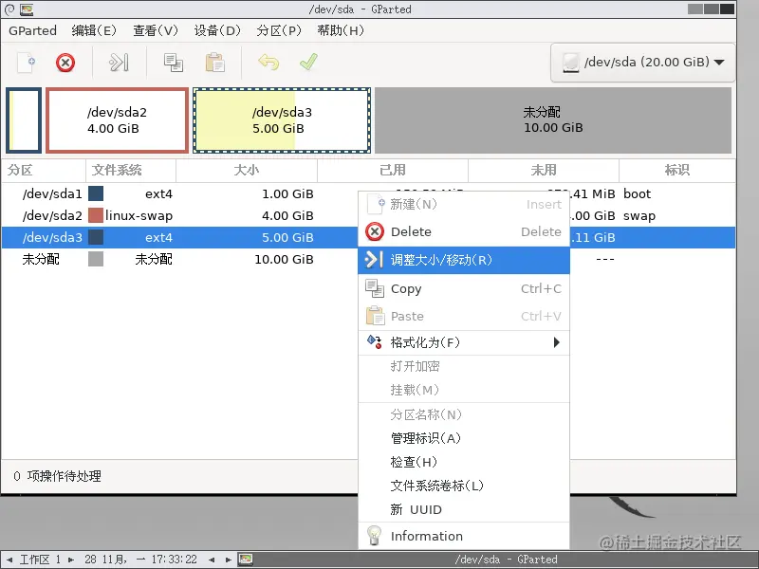
Task: Click the red Delete partition toolbar icon
Action: point(65,63)
